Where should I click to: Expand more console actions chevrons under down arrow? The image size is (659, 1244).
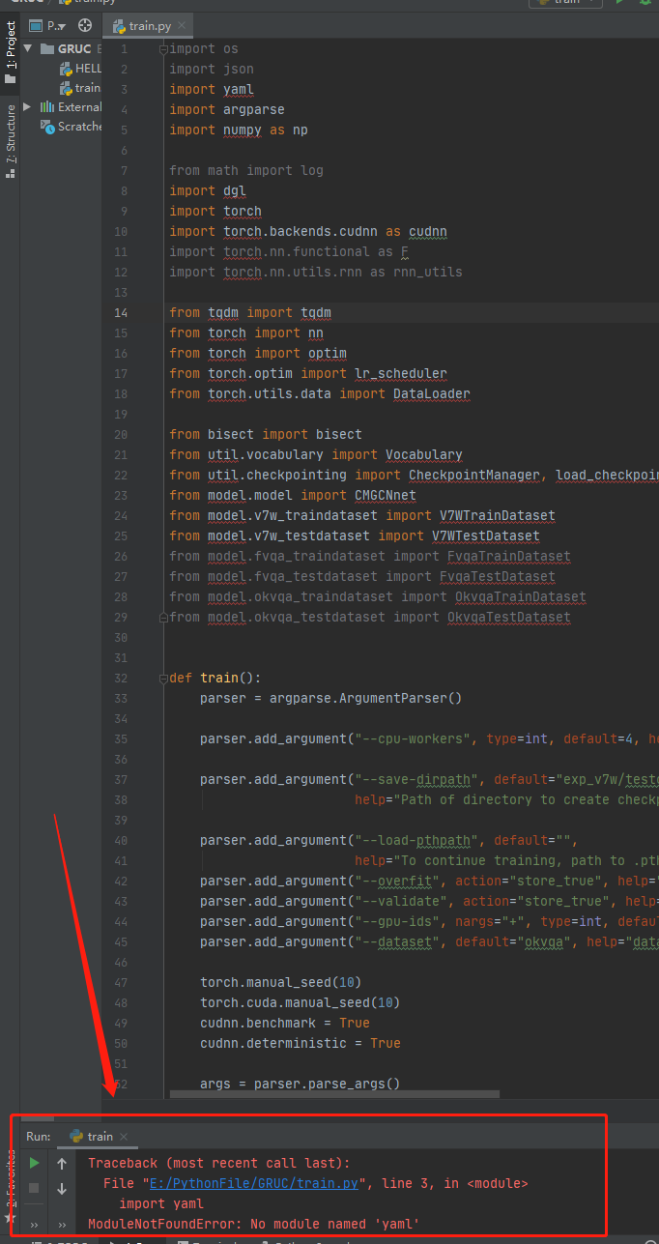tap(62, 1225)
